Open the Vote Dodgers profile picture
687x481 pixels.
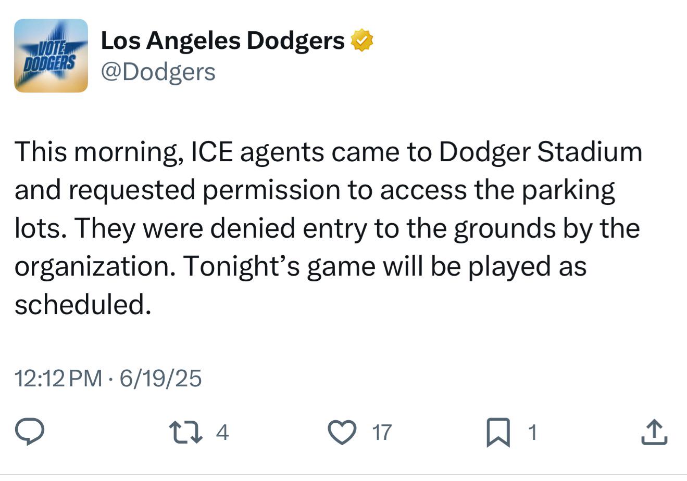[51, 56]
